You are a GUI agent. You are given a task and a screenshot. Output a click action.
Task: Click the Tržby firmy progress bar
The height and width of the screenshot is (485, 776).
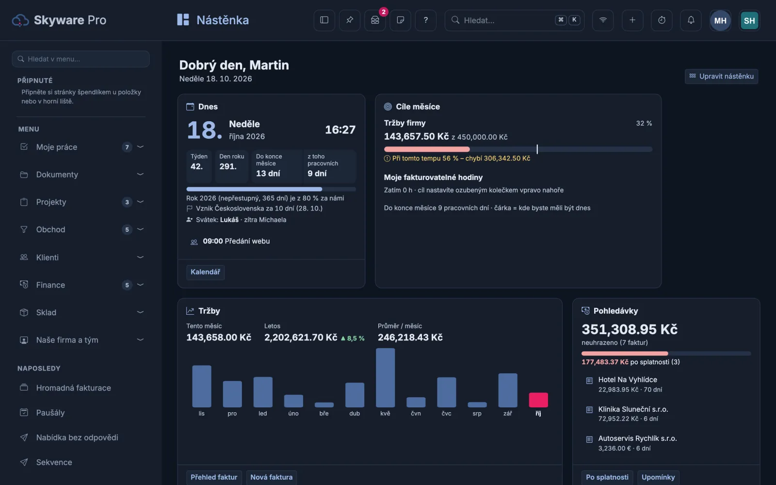pyautogui.click(x=518, y=149)
